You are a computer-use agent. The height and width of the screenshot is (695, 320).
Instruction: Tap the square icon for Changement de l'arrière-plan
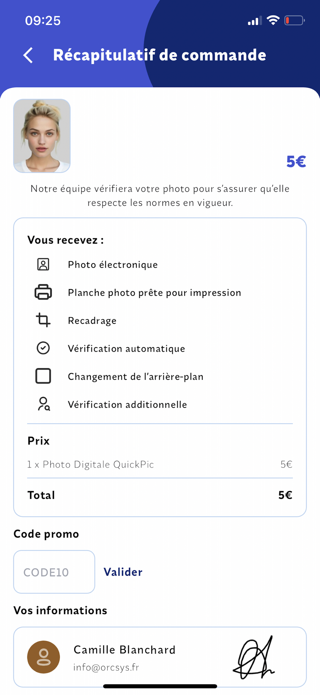43,376
